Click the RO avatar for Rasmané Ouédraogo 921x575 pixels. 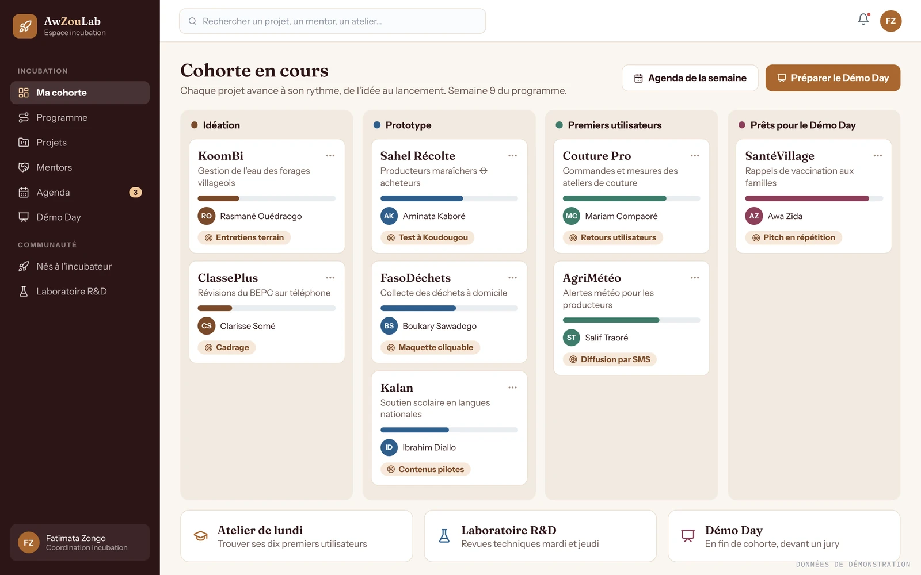[207, 216]
